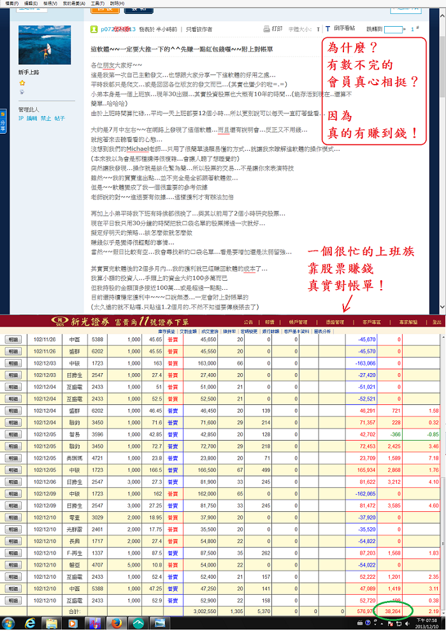Open the green mountain-logo taskbar app
This screenshot has height=631, width=446.
[x=138, y=623]
